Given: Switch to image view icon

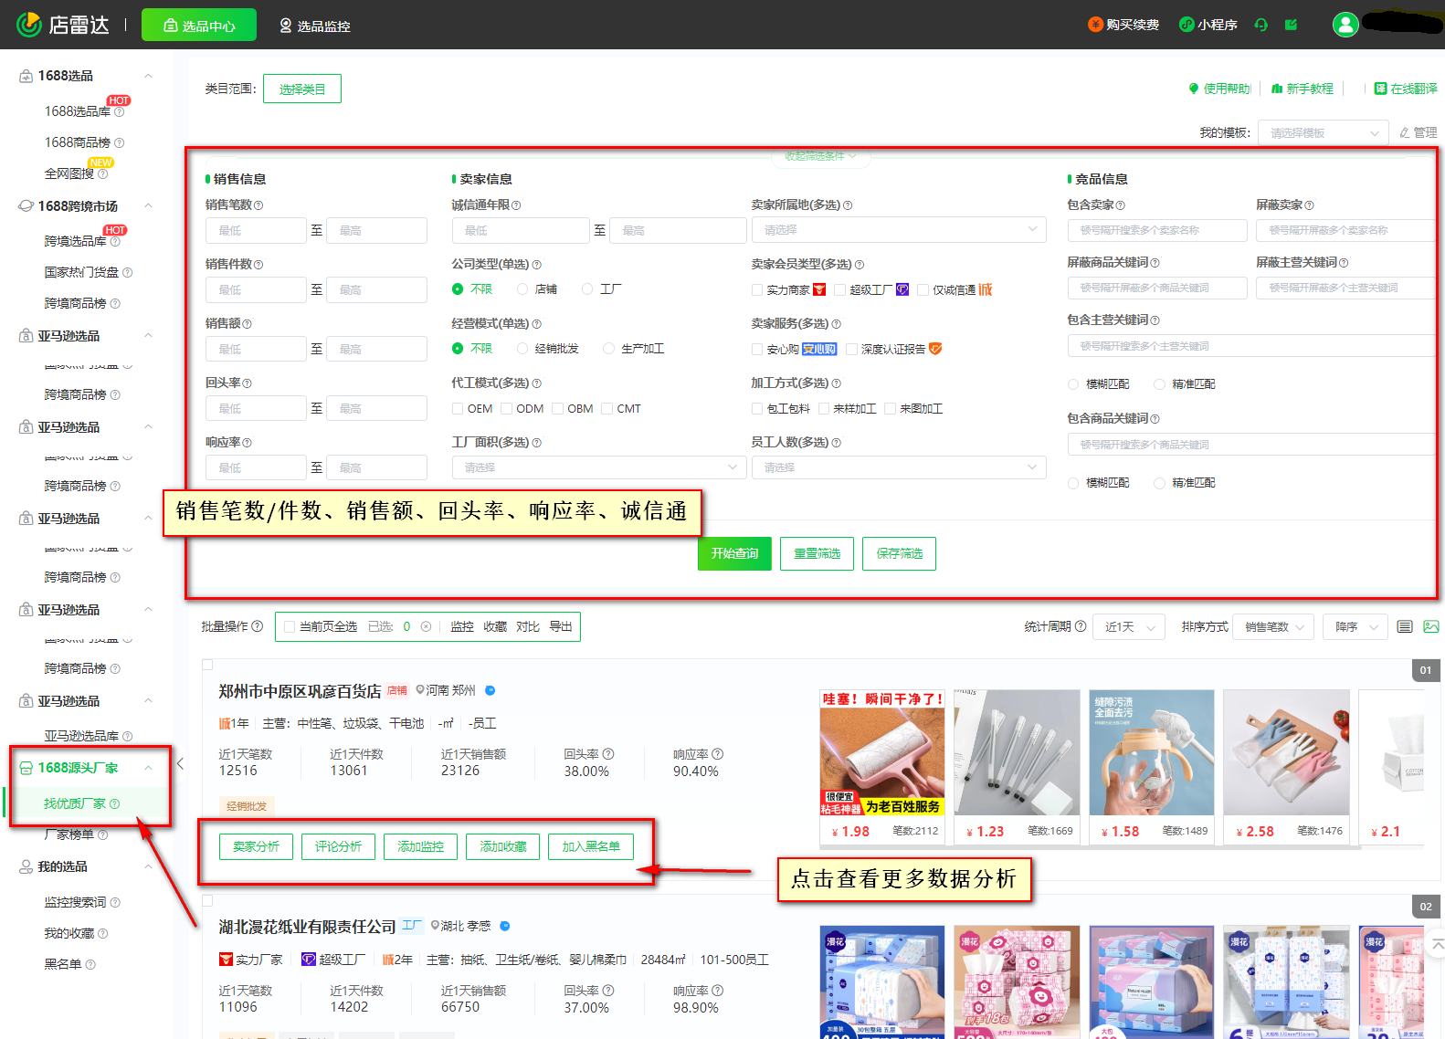Looking at the screenshot, I should coord(1430,626).
